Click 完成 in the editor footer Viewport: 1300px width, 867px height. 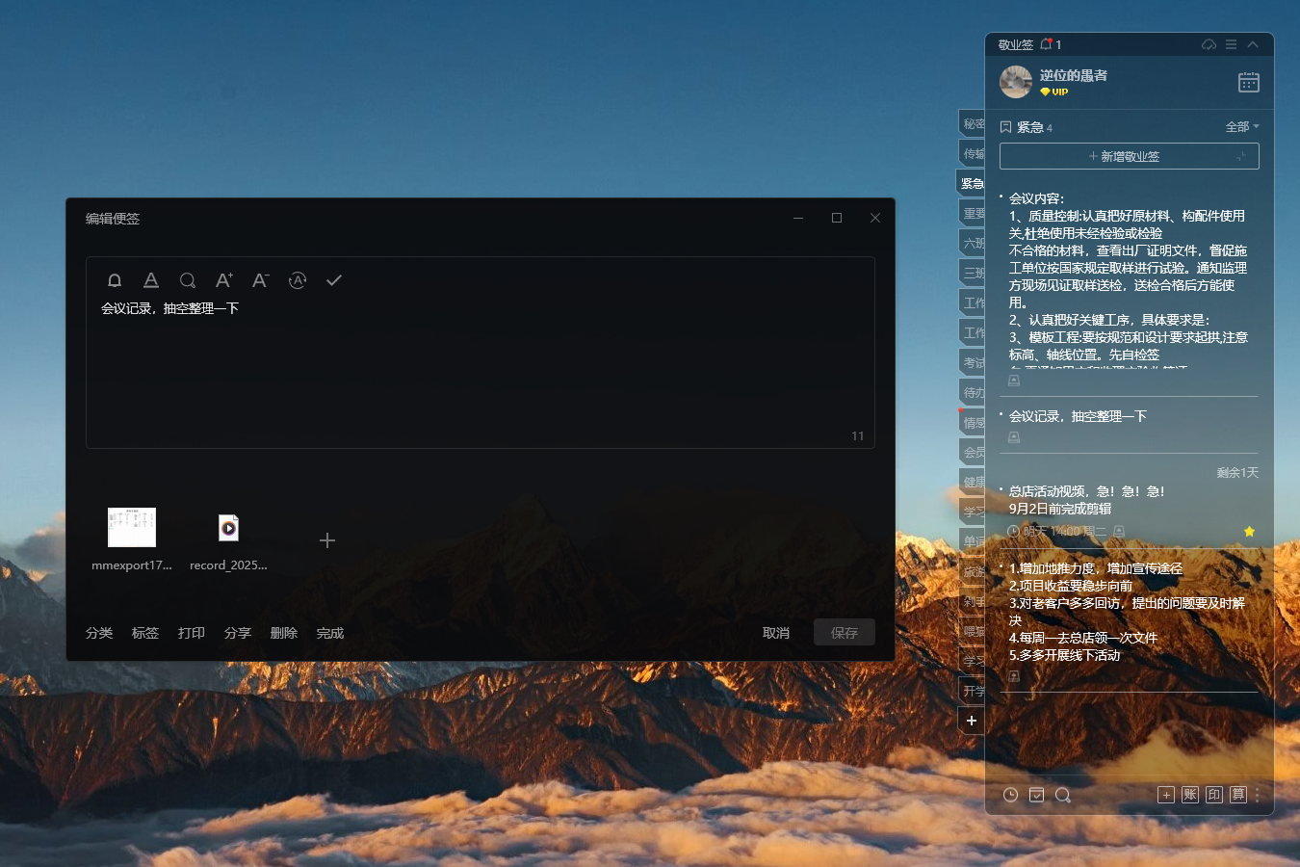coord(330,633)
